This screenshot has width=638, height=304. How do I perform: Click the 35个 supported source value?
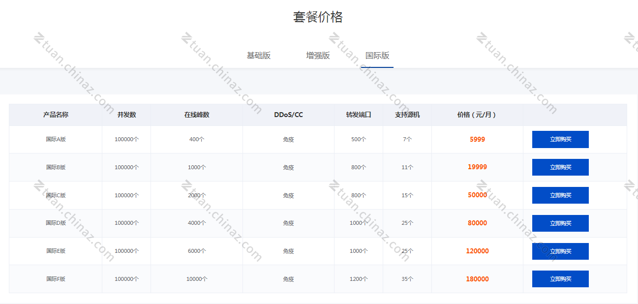[407, 279]
